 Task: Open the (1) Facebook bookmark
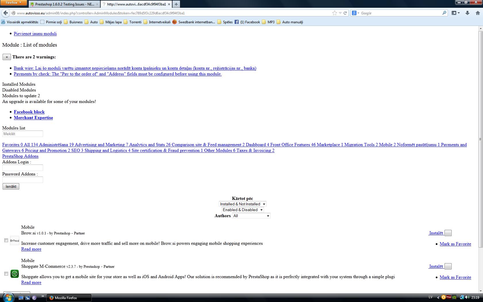coord(247,22)
